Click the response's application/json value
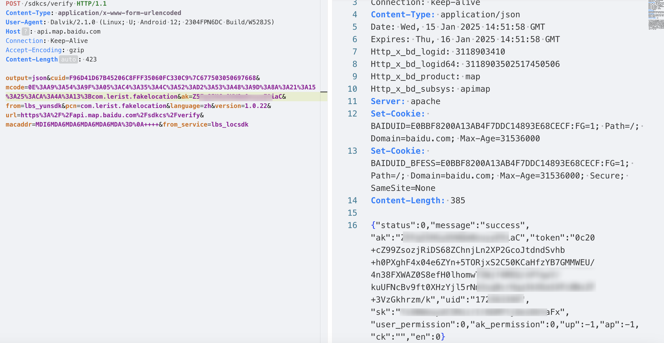Viewport: 664px width, 343px height. coord(480,14)
